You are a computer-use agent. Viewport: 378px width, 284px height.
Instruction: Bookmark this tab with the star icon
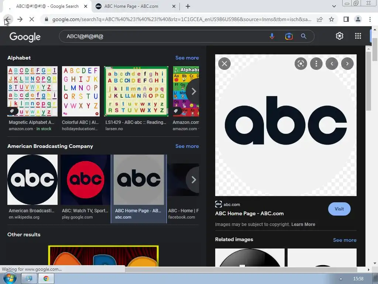coord(331,19)
